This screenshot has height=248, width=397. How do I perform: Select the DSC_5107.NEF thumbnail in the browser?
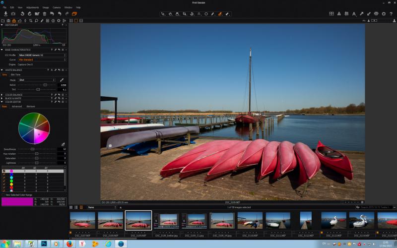82,220
